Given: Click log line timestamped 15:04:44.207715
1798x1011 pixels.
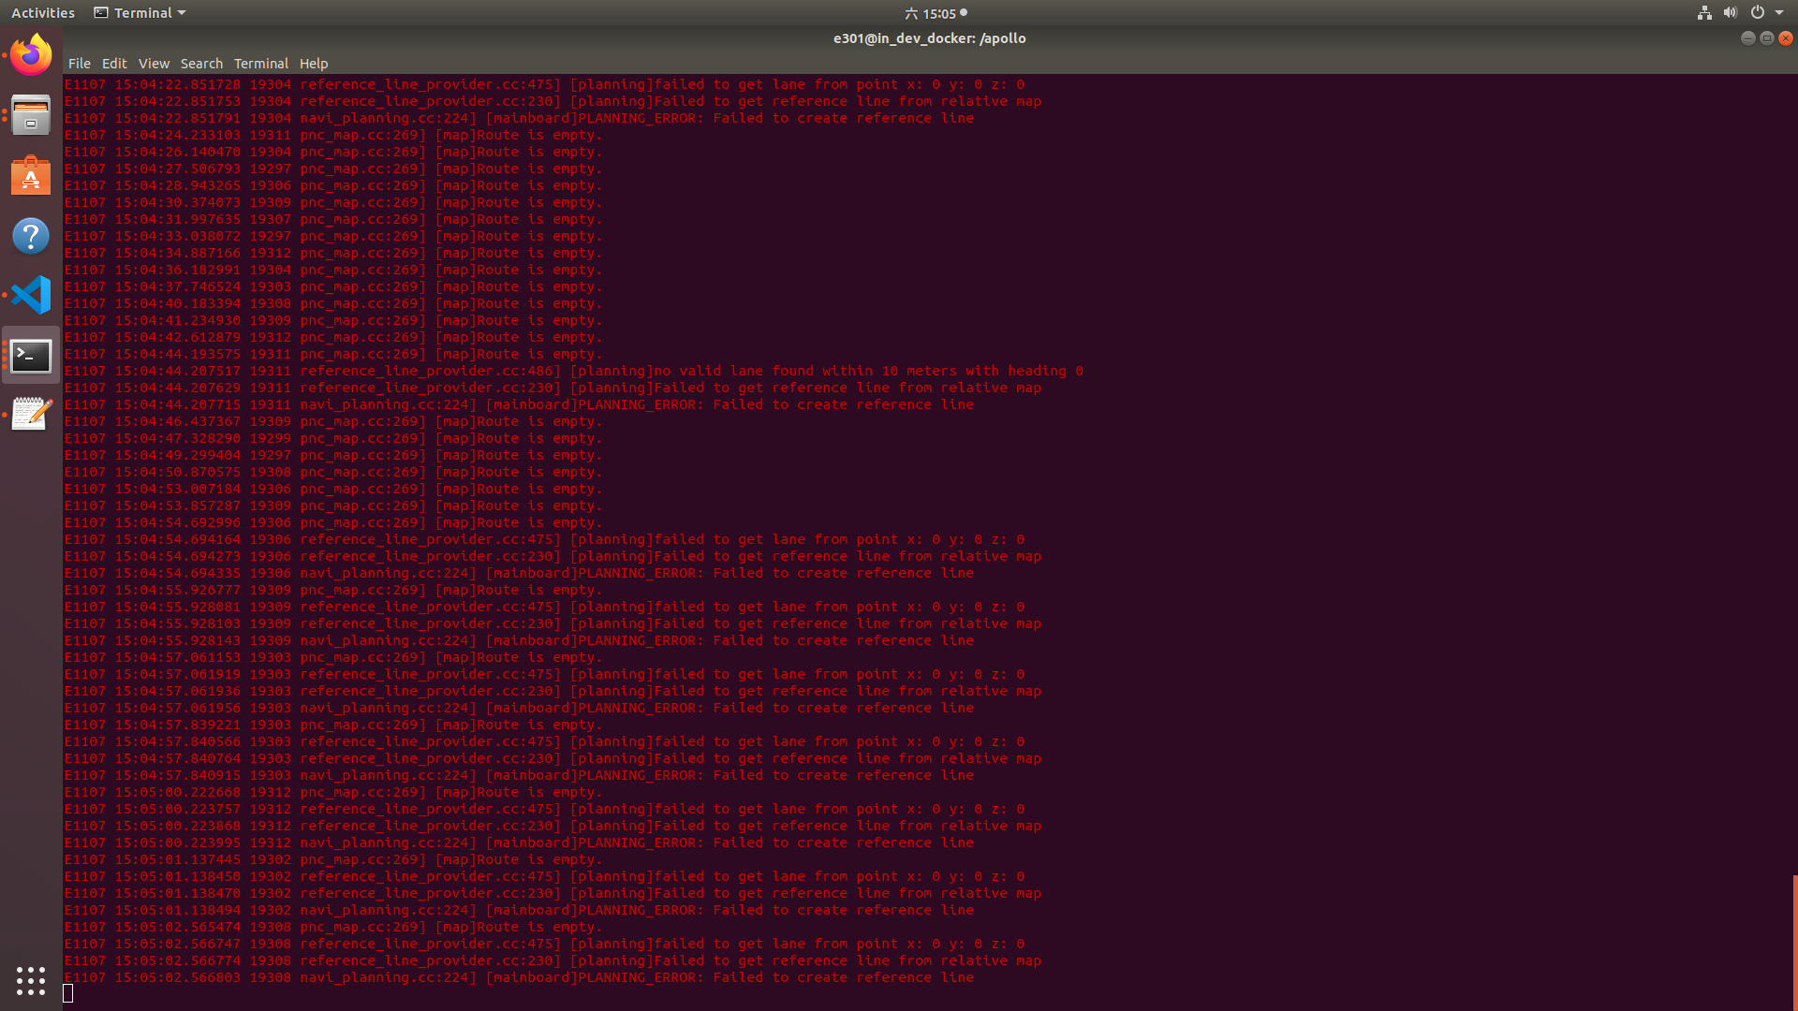Looking at the screenshot, I should [519, 405].
